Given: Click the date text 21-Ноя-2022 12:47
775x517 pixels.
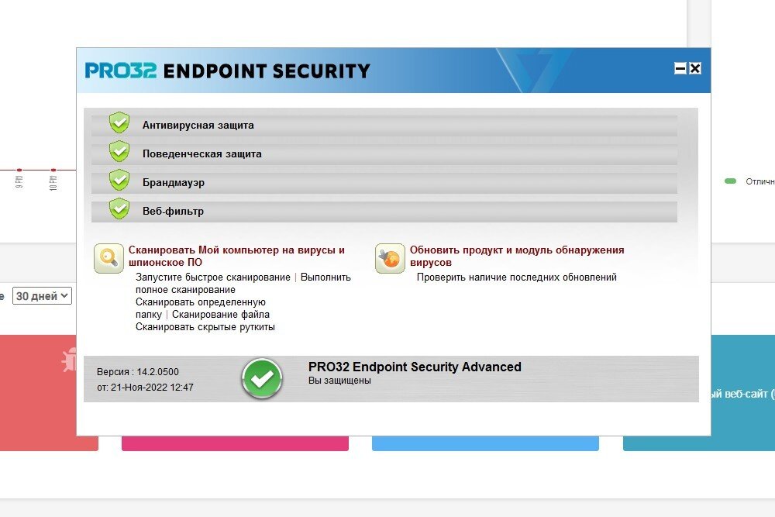Looking at the screenshot, I should 152,388.
